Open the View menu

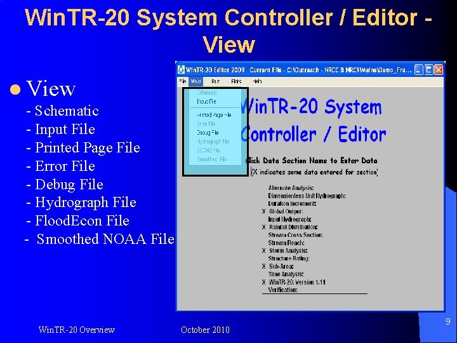[195, 81]
